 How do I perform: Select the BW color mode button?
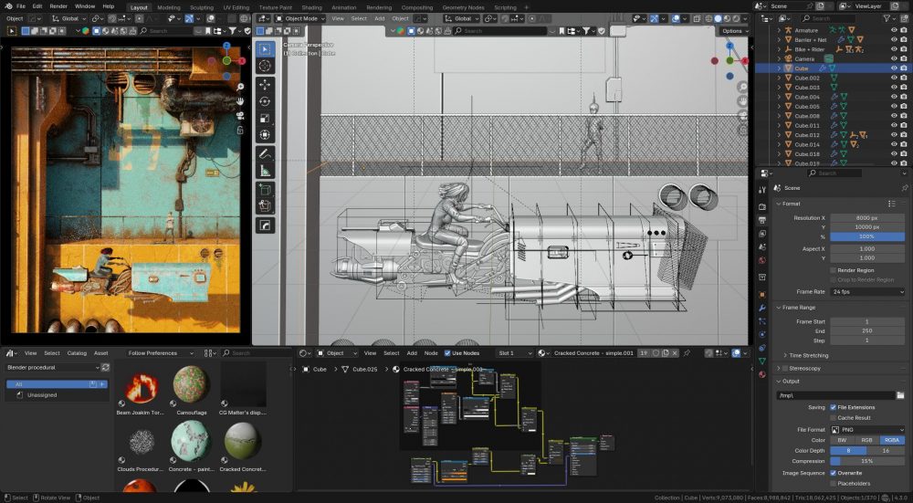tap(842, 440)
